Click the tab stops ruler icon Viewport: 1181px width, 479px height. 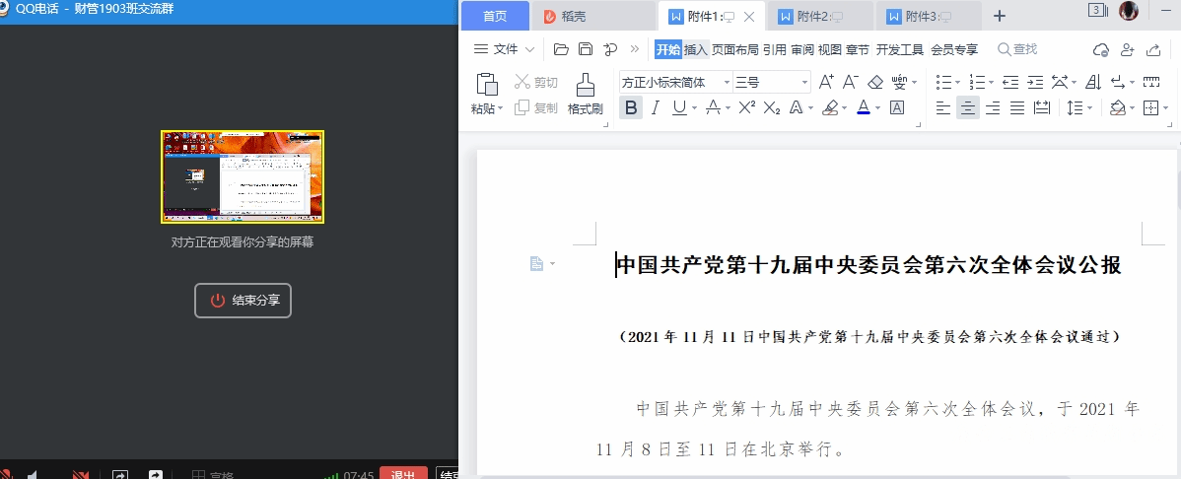tap(1150, 82)
